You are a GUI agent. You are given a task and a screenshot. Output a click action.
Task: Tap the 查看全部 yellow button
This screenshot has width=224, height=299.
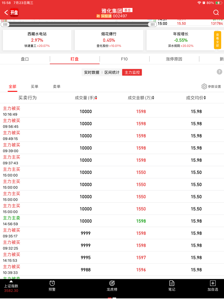coord(218,40)
